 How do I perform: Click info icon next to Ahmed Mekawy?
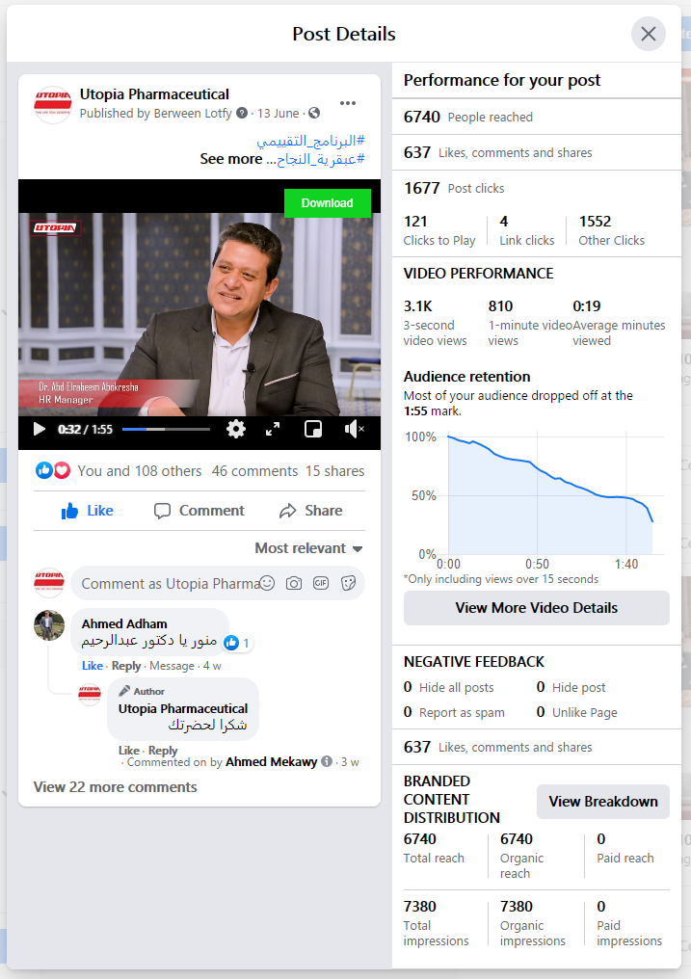coord(327,762)
